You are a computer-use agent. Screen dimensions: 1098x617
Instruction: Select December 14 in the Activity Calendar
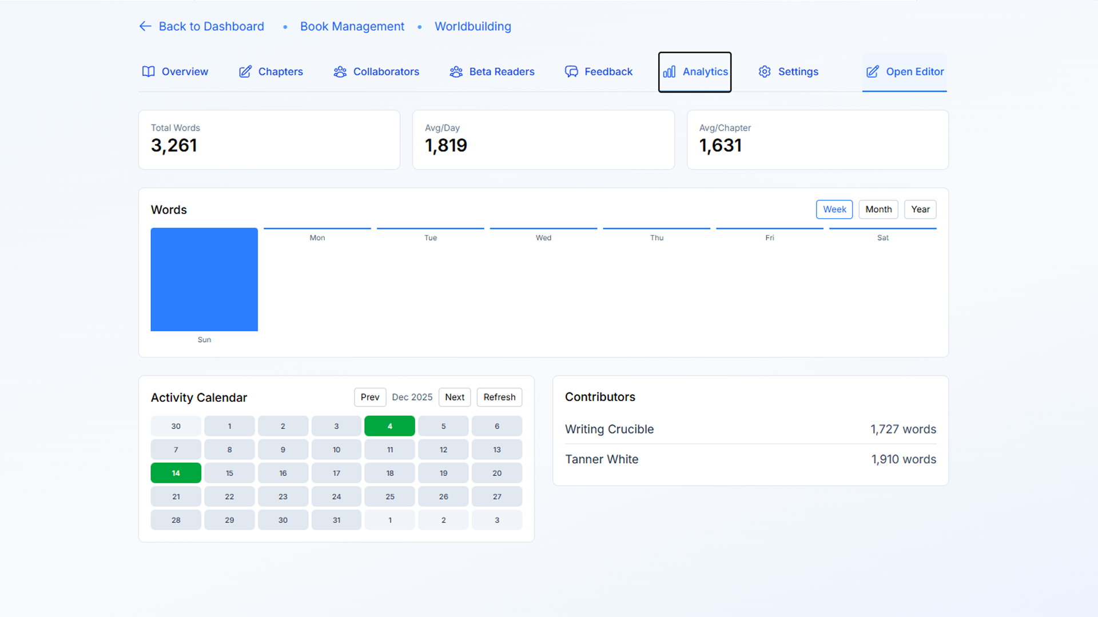176,473
